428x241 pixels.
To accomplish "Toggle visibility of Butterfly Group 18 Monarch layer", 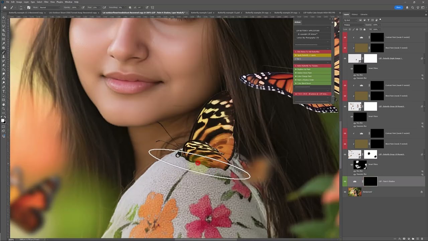I will point(345,106).
